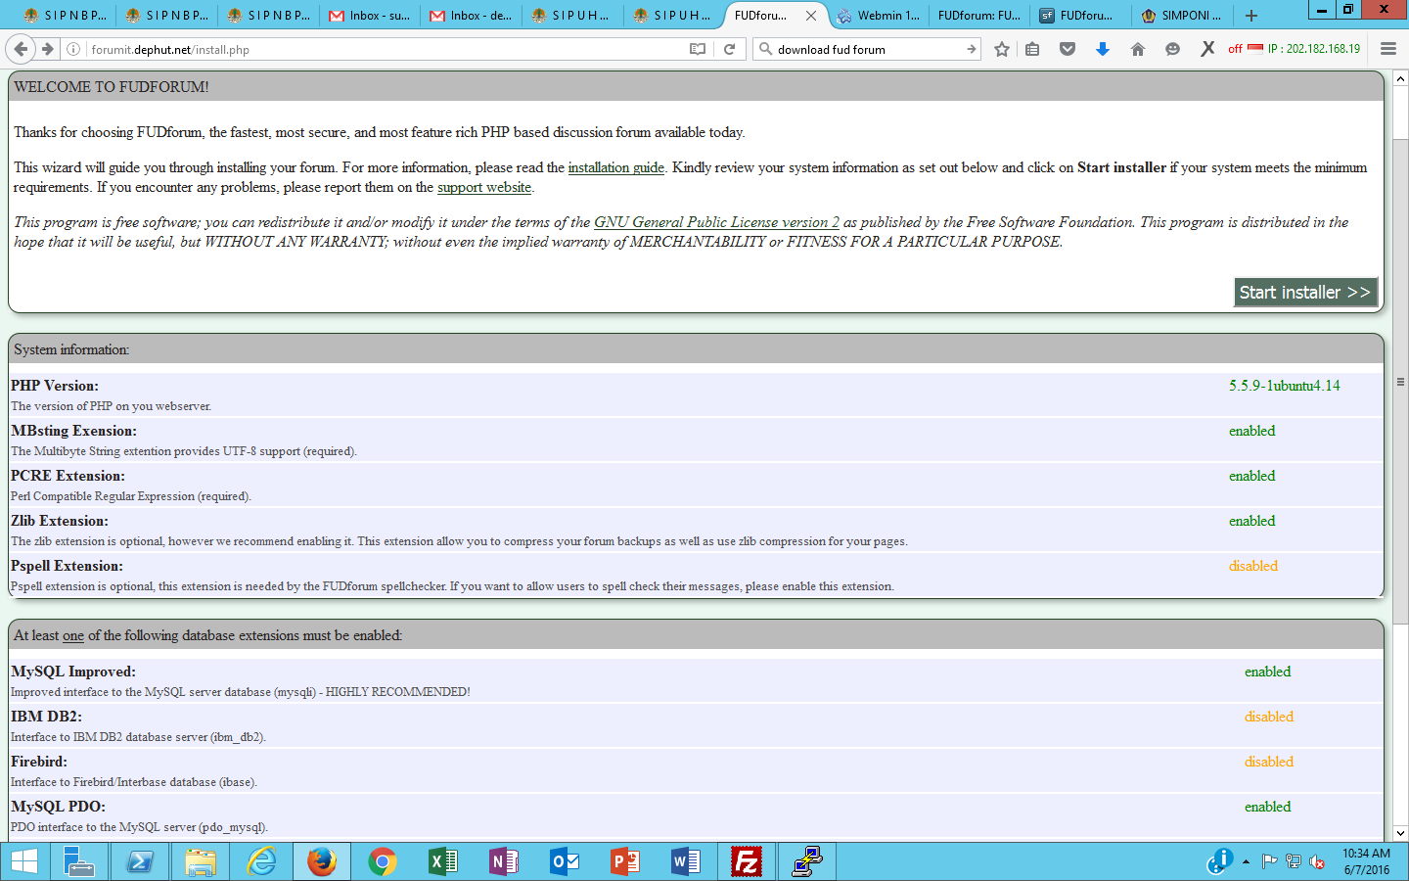Open Windows Start button
Viewport: 1409px width, 881px height.
tap(23, 862)
